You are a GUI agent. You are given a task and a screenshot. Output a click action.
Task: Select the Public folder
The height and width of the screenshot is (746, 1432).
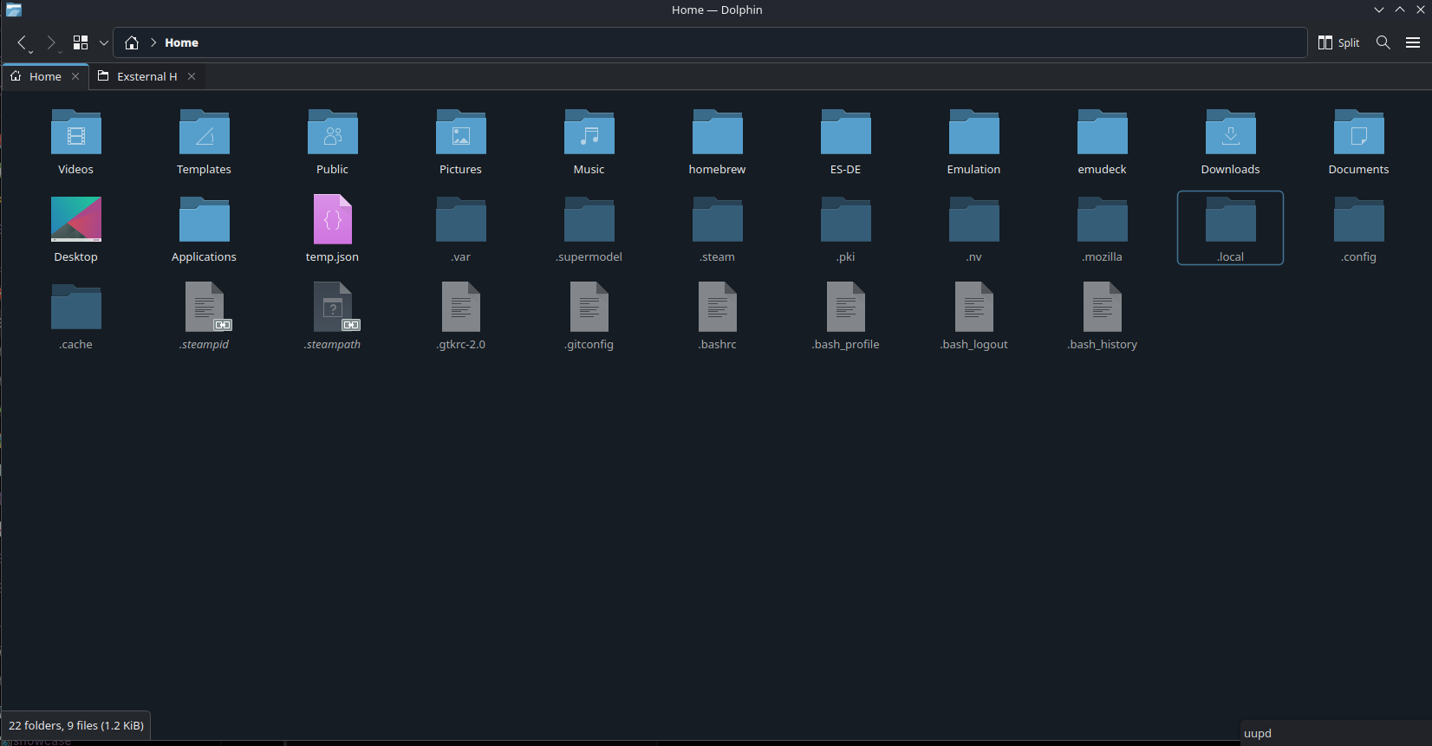pyautogui.click(x=333, y=142)
